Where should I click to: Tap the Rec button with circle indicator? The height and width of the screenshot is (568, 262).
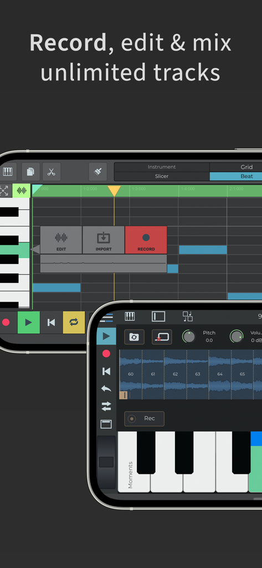pyautogui.click(x=144, y=419)
